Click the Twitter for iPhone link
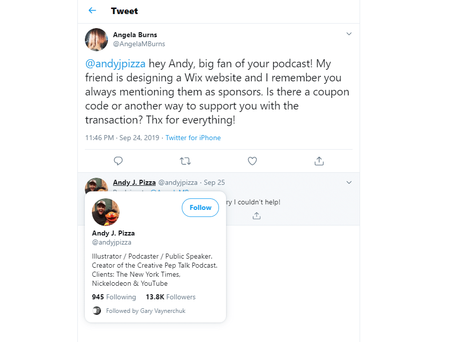 click(x=193, y=138)
